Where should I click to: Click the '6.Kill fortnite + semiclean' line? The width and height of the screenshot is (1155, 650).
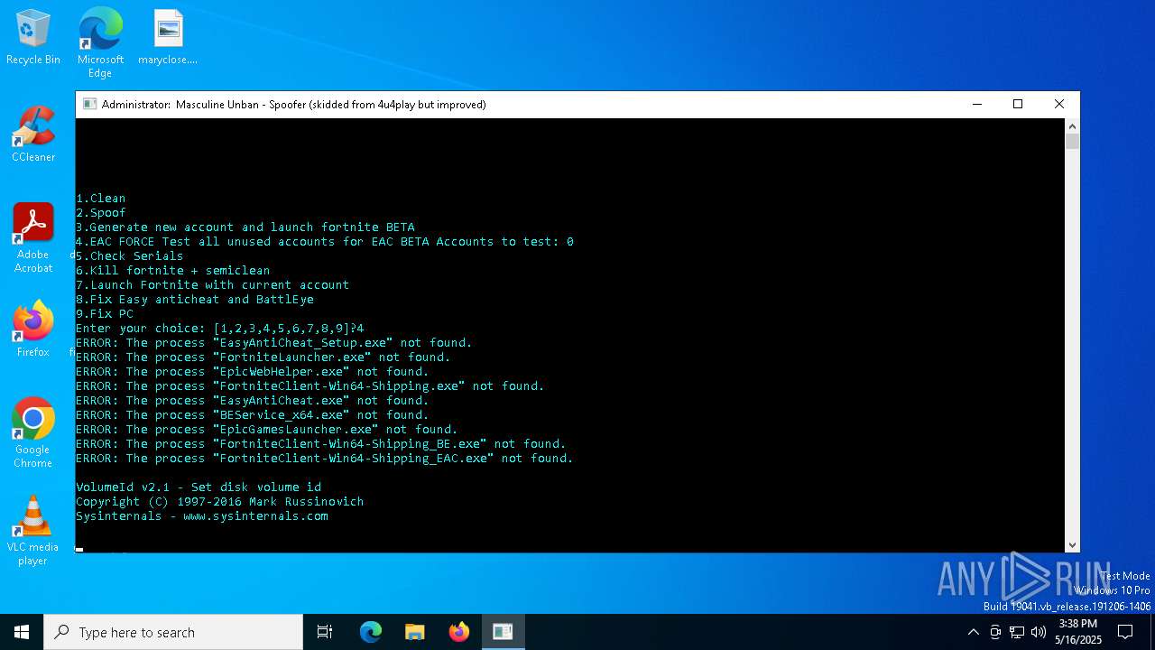(173, 271)
